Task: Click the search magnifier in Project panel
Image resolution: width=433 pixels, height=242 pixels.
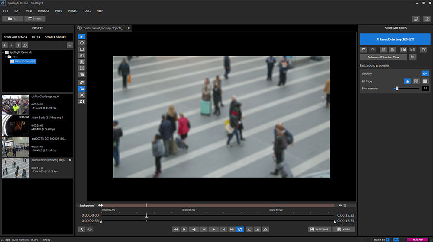Action: (x=25, y=45)
